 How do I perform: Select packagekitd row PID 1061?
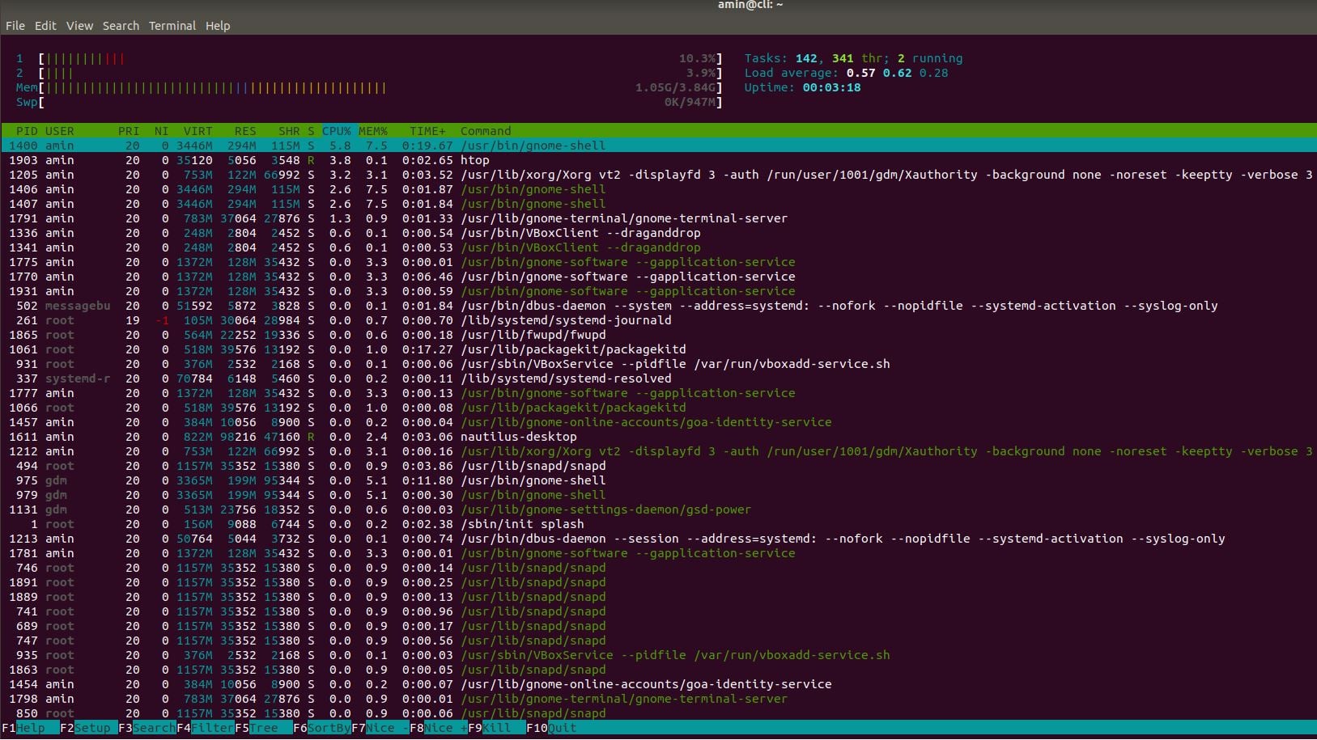[x=658, y=349]
